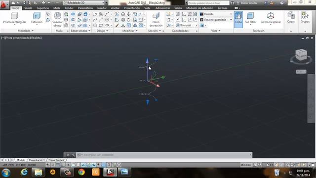This screenshot has height=178, width=316.
Task: Select the Circle tool in Dibujo panel
Action: (x=107, y=20)
